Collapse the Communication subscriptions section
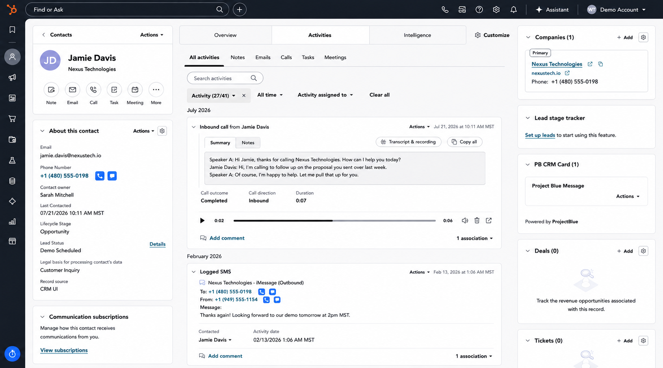Image resolution: width=663 pixels, height=368 pixels. click(42, 317)
